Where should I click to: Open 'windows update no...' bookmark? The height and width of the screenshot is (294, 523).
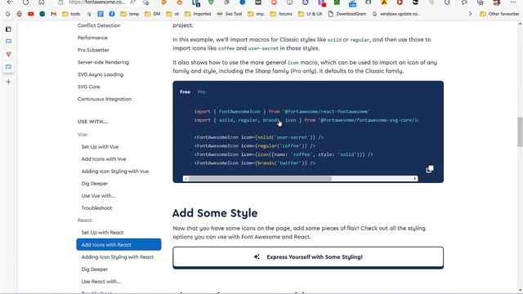pos(396,14)
